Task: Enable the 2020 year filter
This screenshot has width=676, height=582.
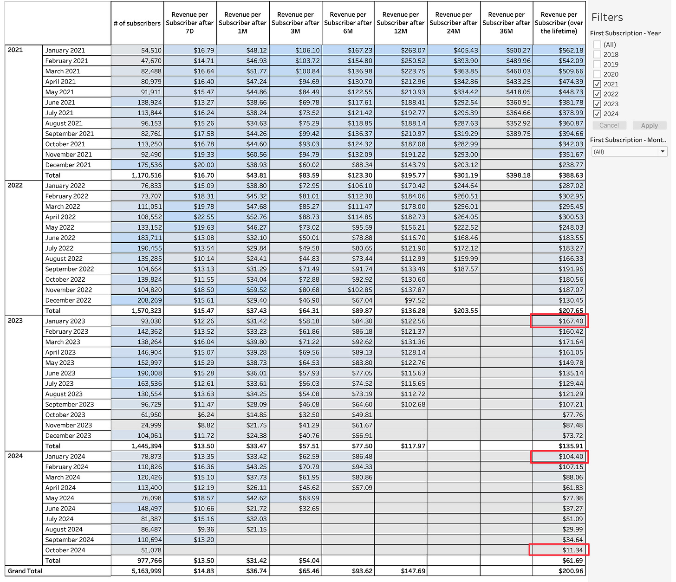Action: 597,74
